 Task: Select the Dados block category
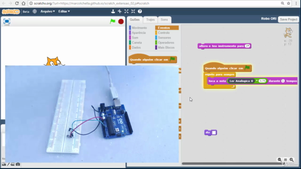(136, 47)
